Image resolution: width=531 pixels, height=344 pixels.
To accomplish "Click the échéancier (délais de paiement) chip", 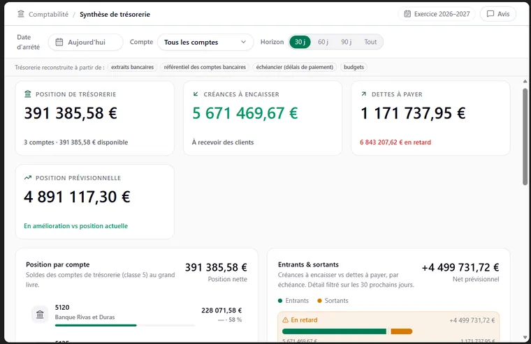I will click(x=295, y=67).
